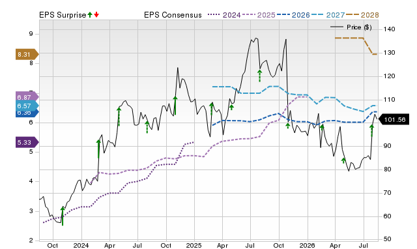Click the green up arrow in EPS Surprise legend

(x=90, y=15)
